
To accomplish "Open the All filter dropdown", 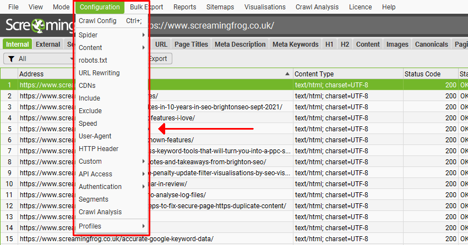I will coord(39,59).
